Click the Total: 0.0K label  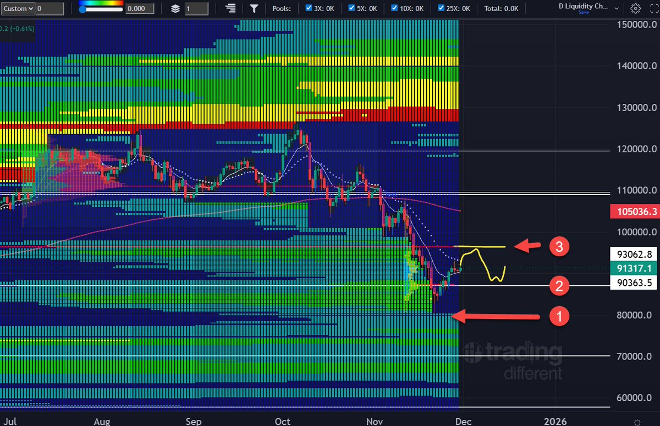[x=501, y=8]
